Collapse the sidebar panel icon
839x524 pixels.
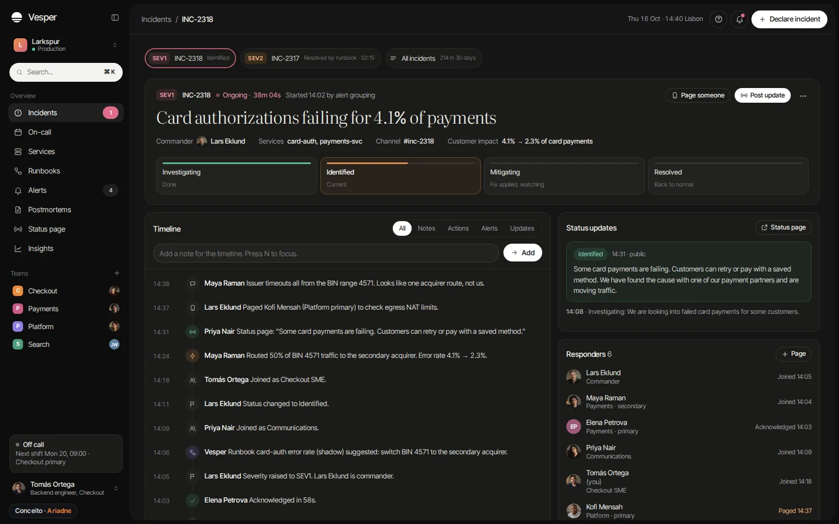115,18
